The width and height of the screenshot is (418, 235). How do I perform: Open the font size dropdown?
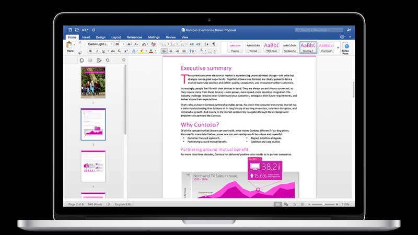pyautogui.click(x=123, y=44)
